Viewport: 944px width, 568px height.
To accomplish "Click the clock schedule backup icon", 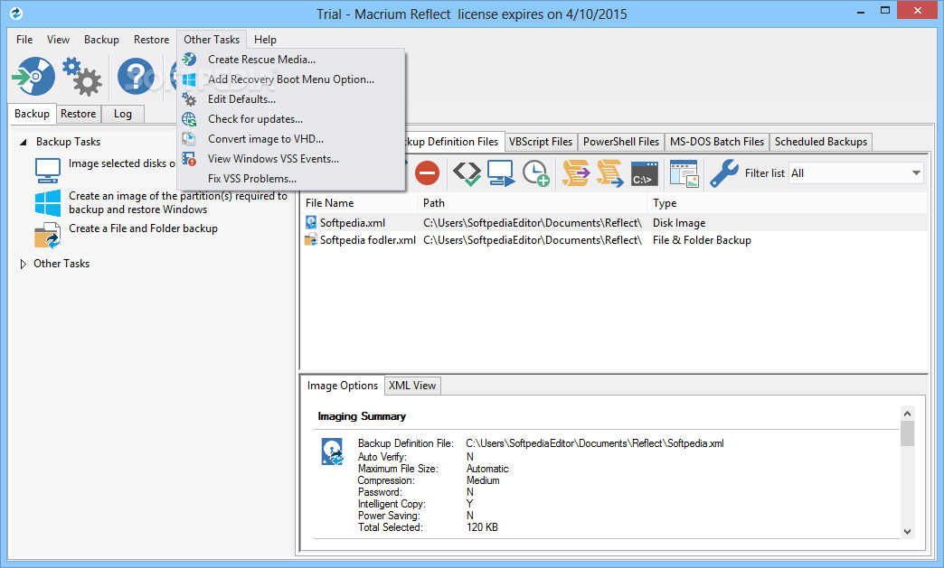I will (x=536, y=173).
